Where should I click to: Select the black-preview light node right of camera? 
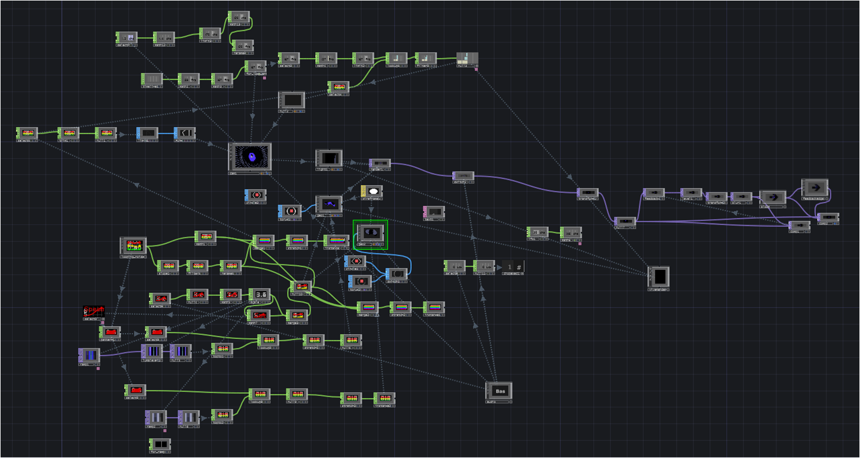pyautogui.click(x=330, y=158)
